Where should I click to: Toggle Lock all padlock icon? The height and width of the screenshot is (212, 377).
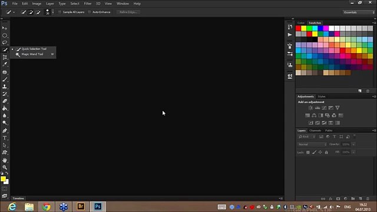(326, 152)
